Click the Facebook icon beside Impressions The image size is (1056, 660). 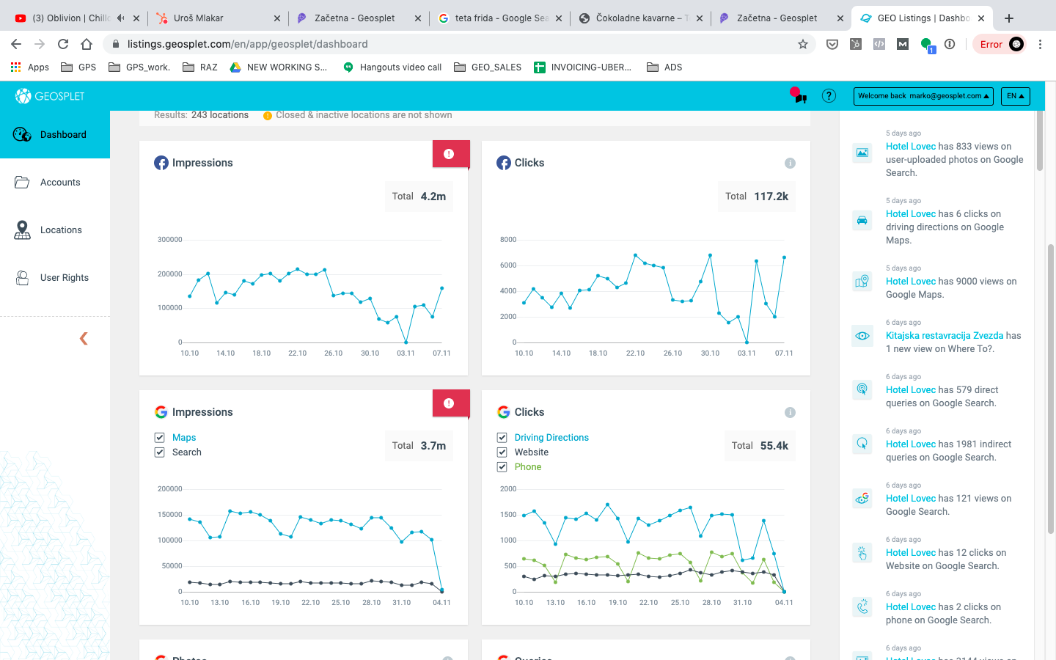click(x=161, y=163)
